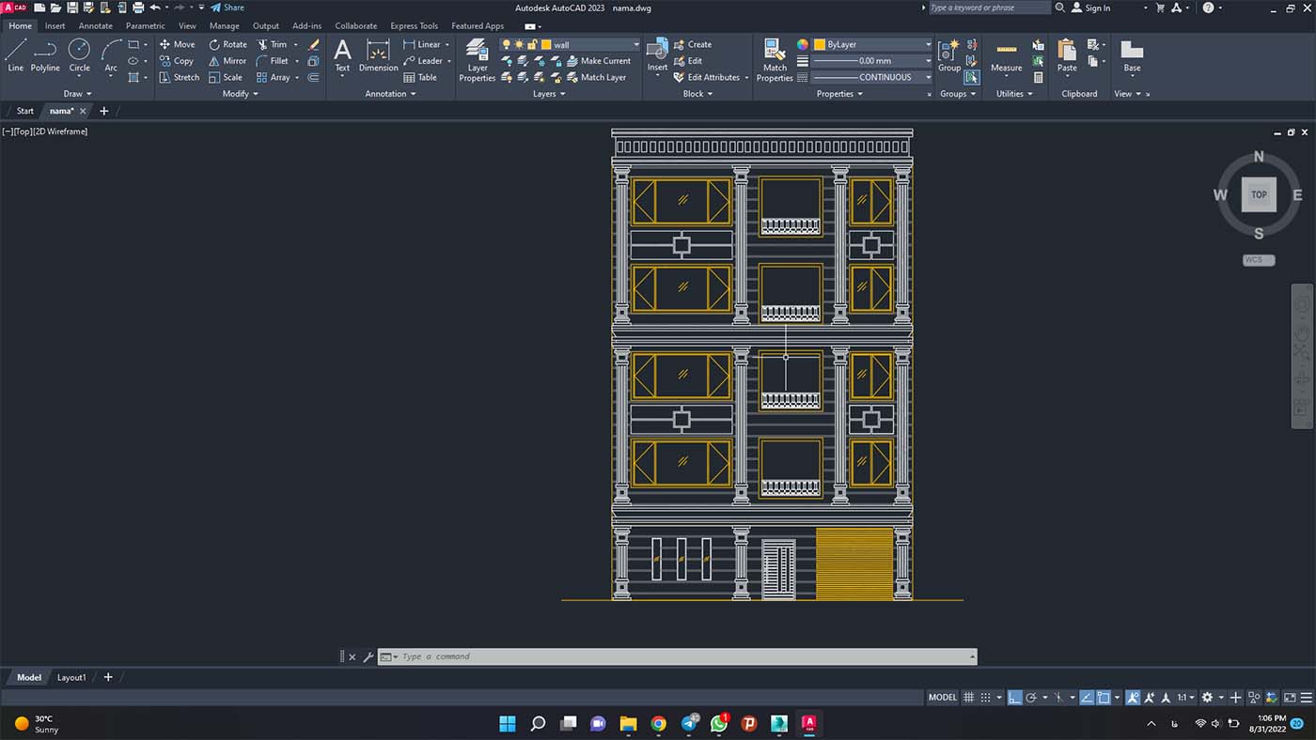
Task: Click the object color wheel icon
Action: [803, 44]
